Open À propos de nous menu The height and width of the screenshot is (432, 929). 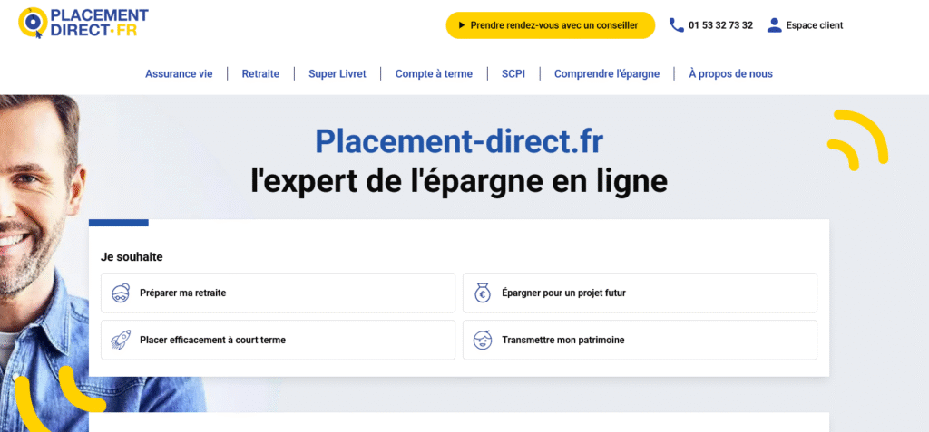pos(730,74)
